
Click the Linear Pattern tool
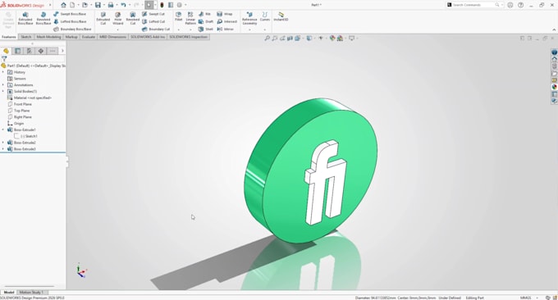pos(190,18)
